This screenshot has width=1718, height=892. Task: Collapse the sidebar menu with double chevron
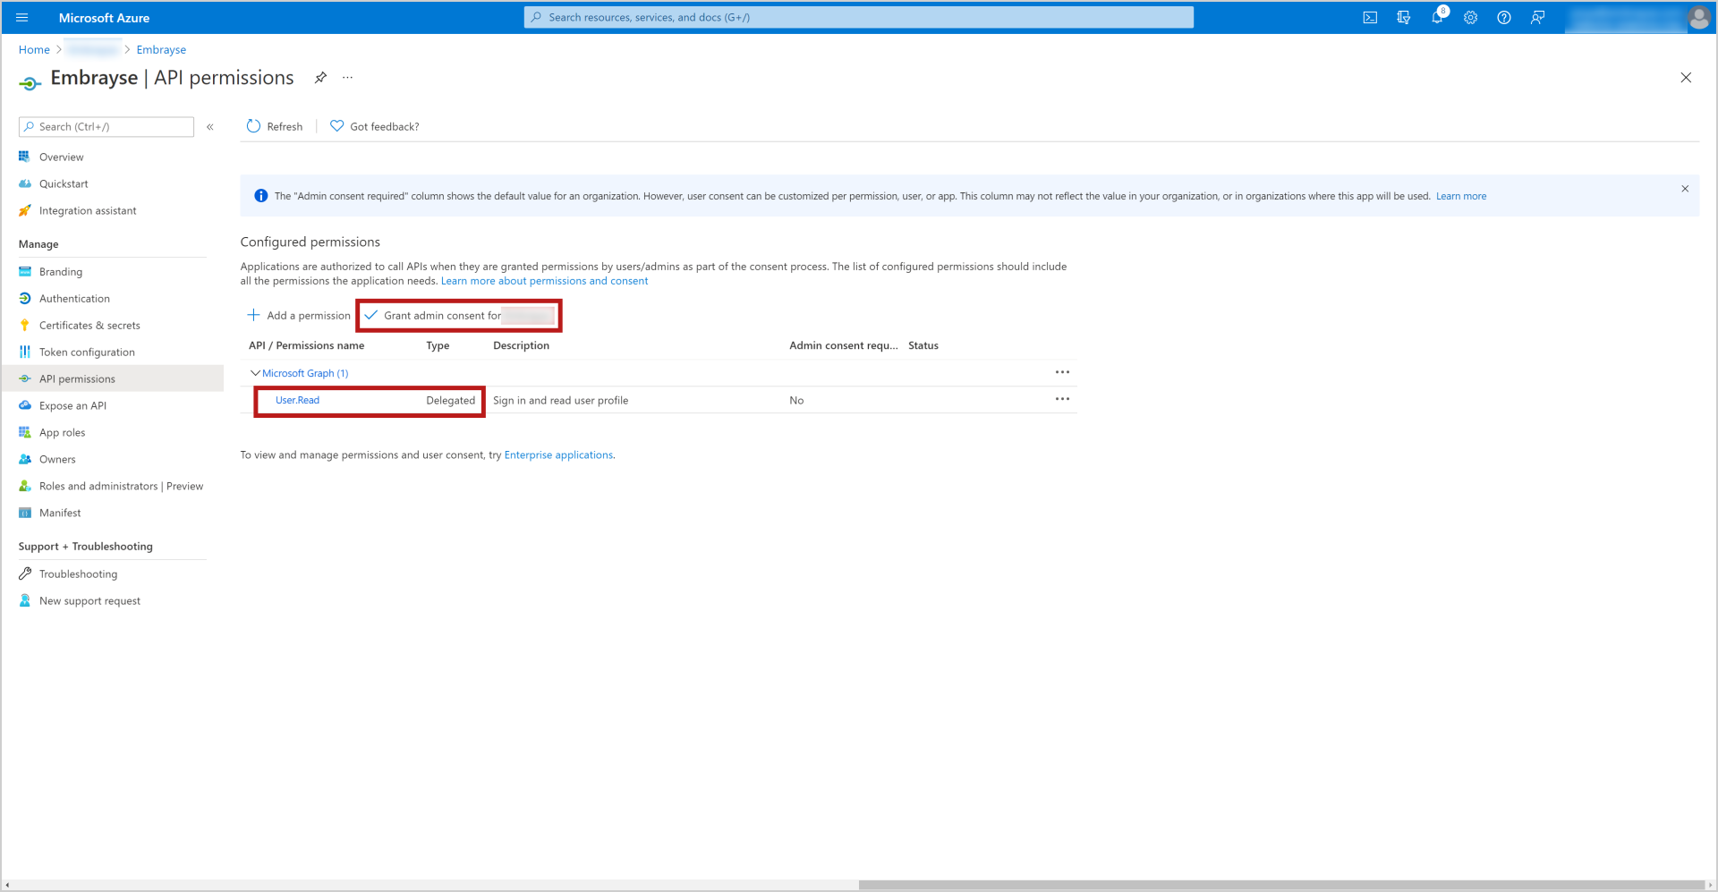pos(210,127)
